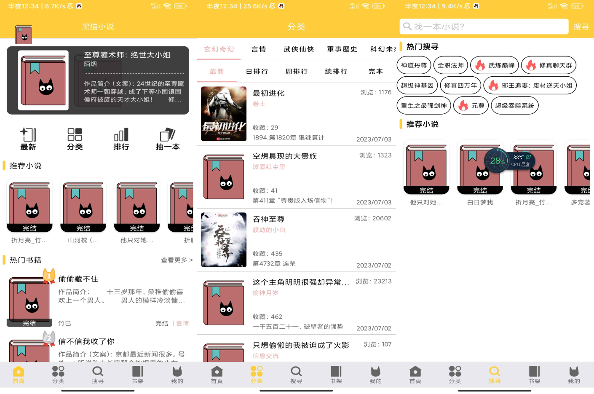
Task: Tap the 神道丹尊 search tag
Action: click(414, 65)
